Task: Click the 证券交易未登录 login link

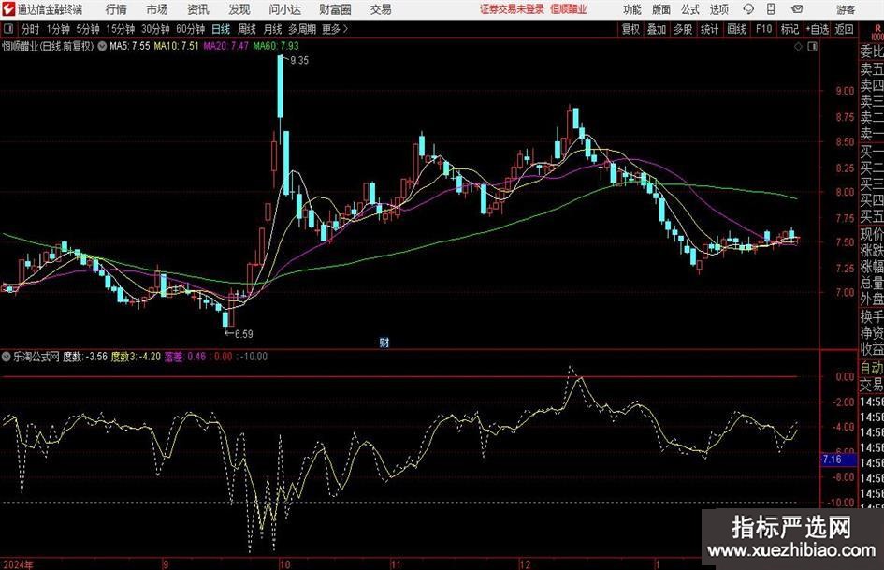Action: click(512, 9)
